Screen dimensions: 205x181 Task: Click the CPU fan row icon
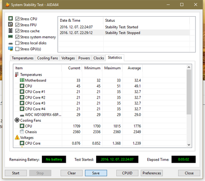tap(22, 126)
